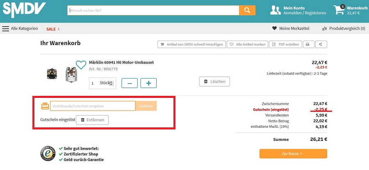This screenshot has width=369, height=170.
Task: Click Anmelden / Registrieren link
Action: pos(305,13)
